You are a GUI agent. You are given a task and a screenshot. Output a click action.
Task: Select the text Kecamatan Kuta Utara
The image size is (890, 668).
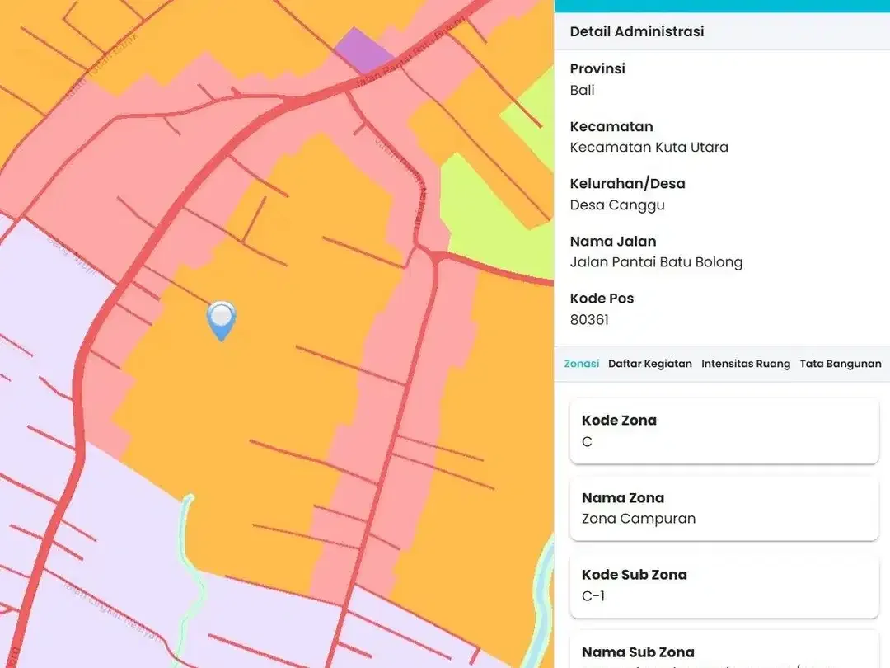[649, 147]
